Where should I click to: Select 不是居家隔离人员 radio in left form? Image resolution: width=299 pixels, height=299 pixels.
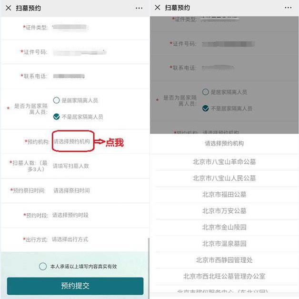pyautogui.click(x=57, y=117)
